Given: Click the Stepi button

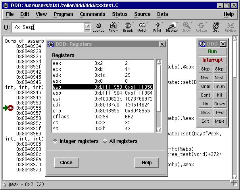Looking at the screenshot, I should (220, 69).
